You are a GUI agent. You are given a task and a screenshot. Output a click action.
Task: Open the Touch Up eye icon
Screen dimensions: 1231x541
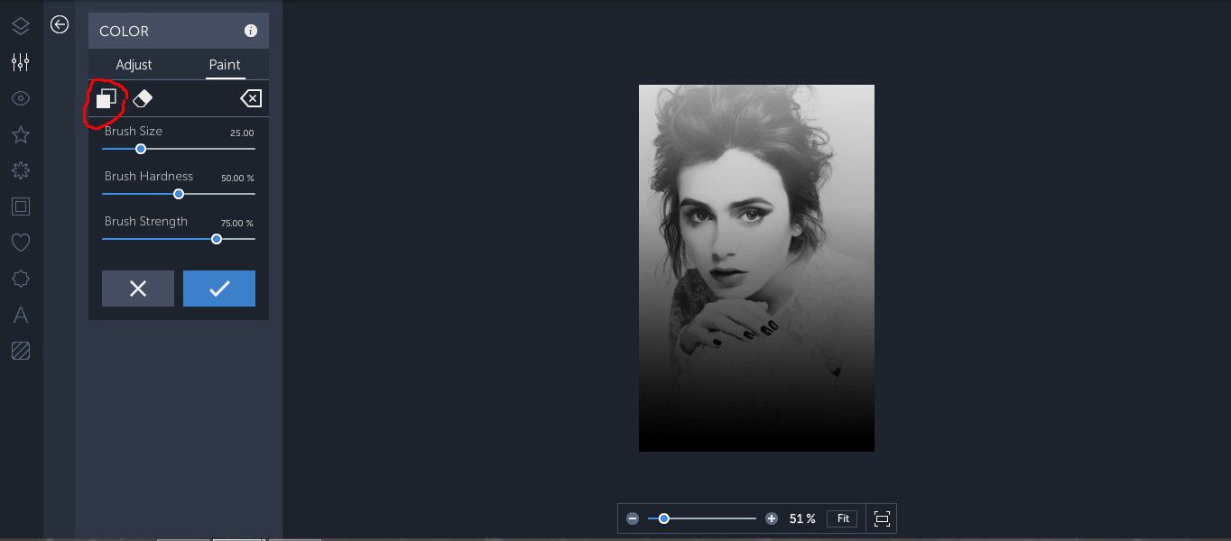[x=20, y=98]
